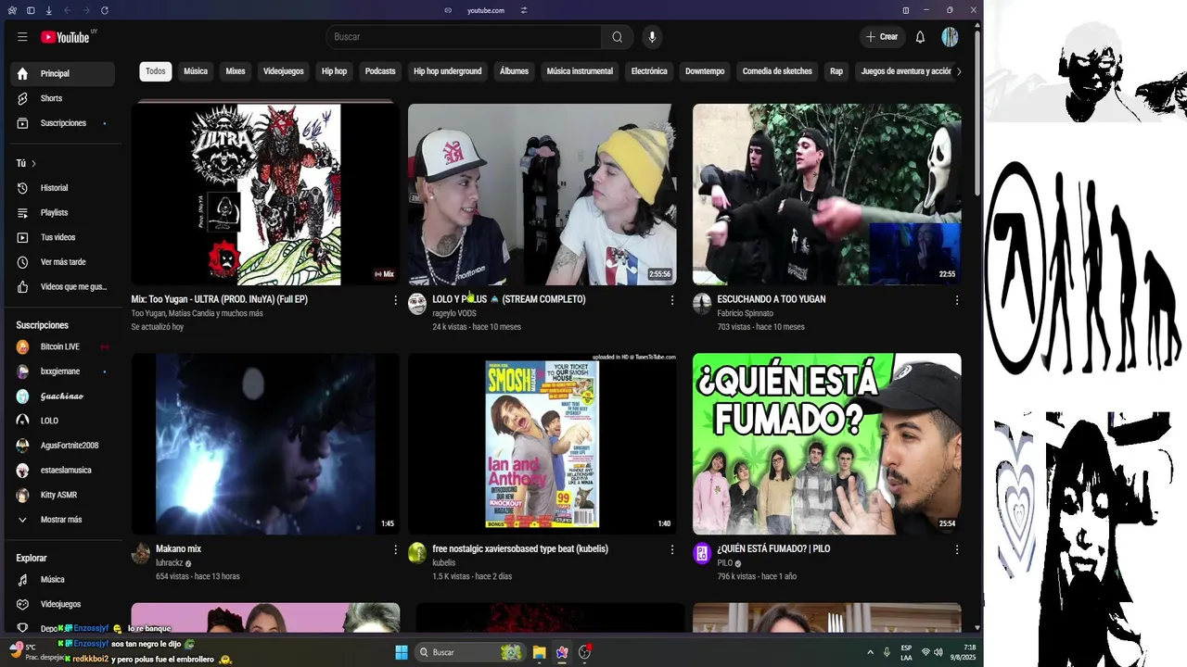Select the Rap chip
Screen dimensions: 1187x667
pos(836,71)
